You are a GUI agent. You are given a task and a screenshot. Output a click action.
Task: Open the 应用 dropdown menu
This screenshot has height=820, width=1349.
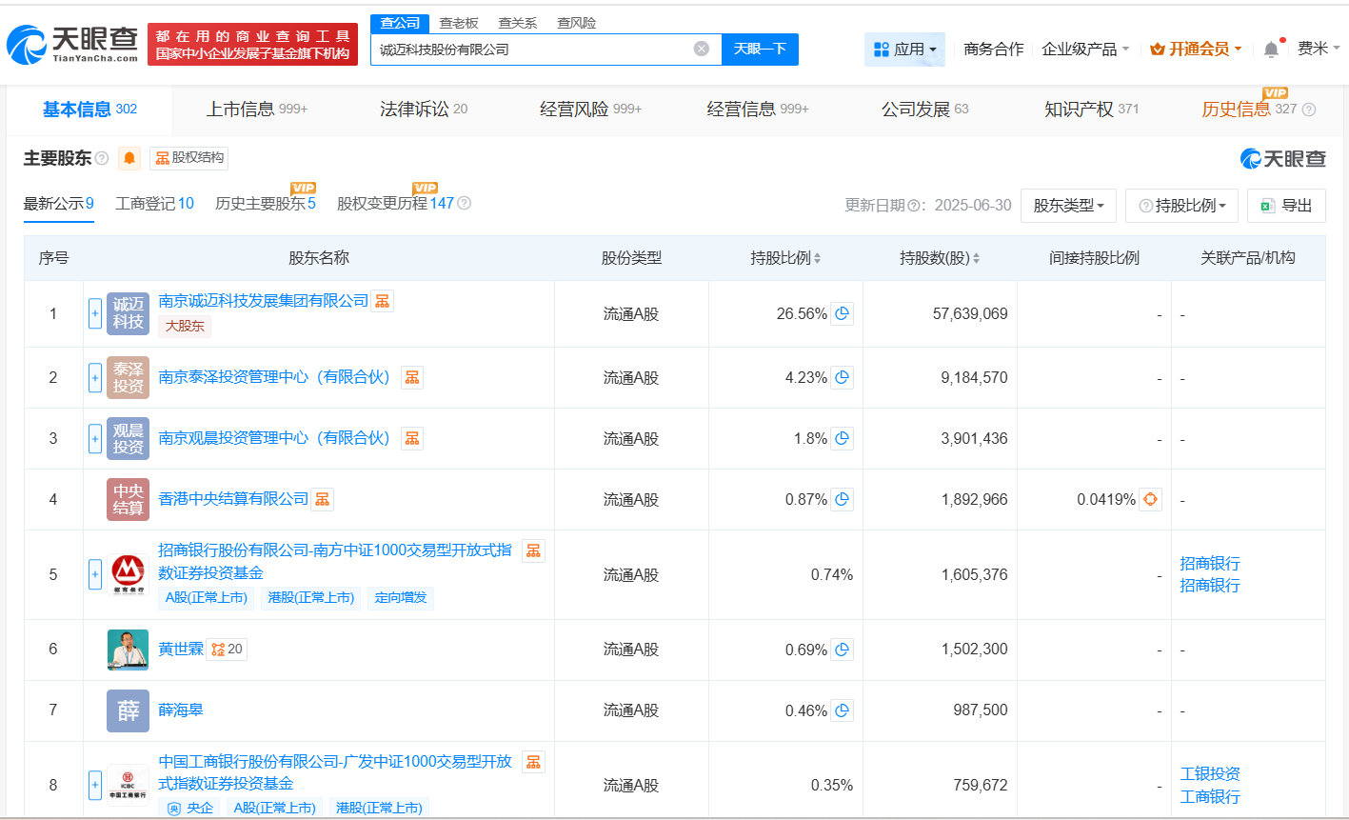coord(904,49)
